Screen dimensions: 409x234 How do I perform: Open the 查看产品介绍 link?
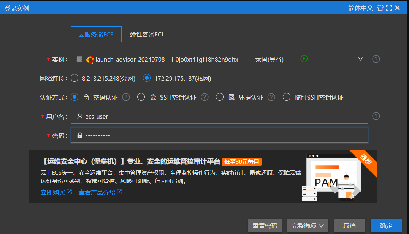100,192
